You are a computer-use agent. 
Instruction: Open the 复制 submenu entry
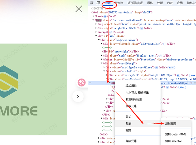click(138, 124)
